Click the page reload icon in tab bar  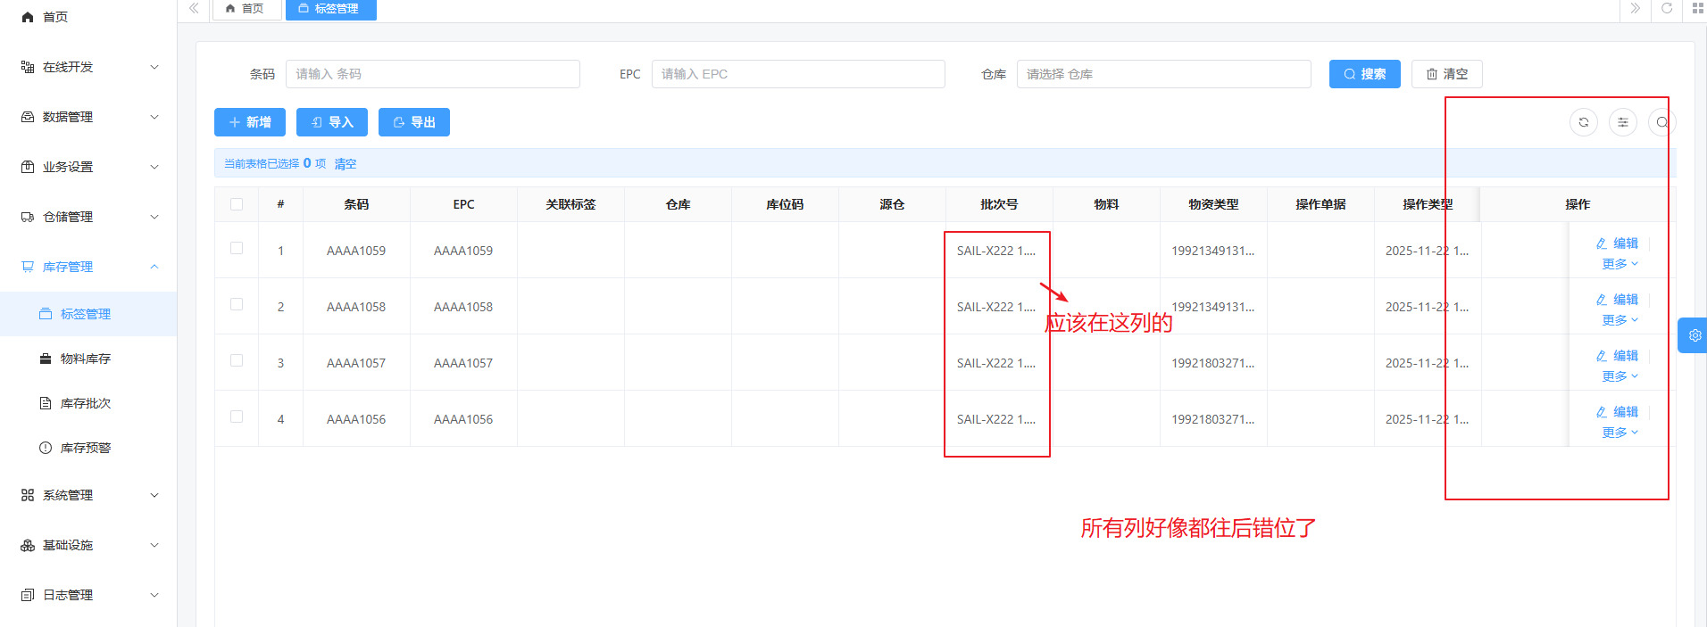[1666, 9]
